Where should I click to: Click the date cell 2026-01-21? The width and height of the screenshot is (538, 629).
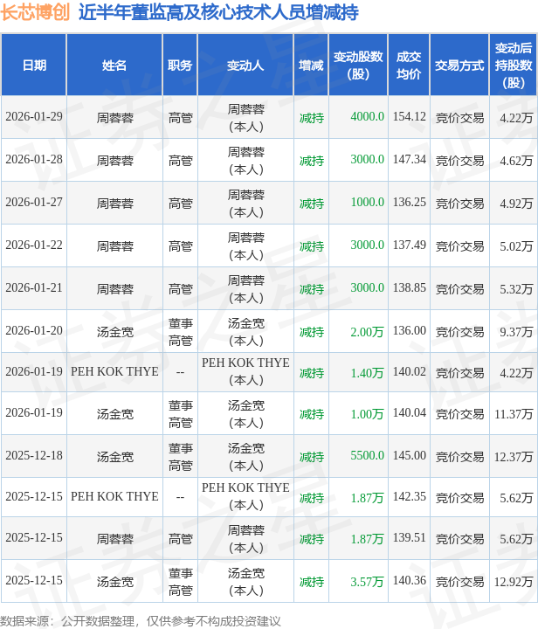34,288
